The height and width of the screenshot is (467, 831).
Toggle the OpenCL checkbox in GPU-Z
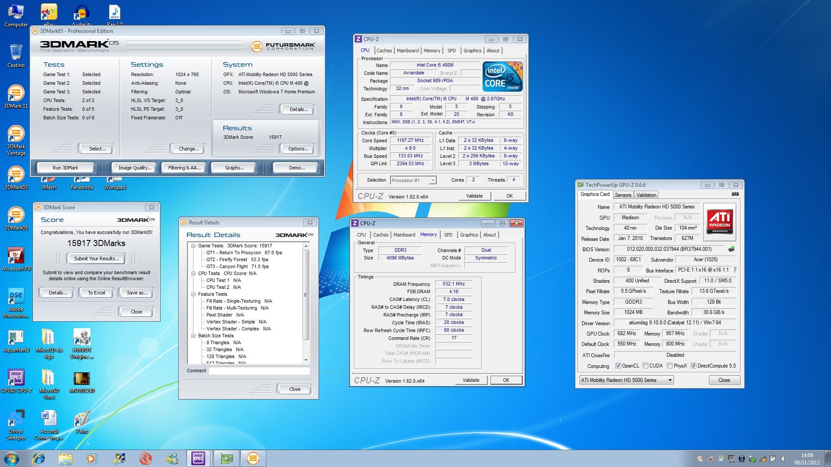pos(618,366)
